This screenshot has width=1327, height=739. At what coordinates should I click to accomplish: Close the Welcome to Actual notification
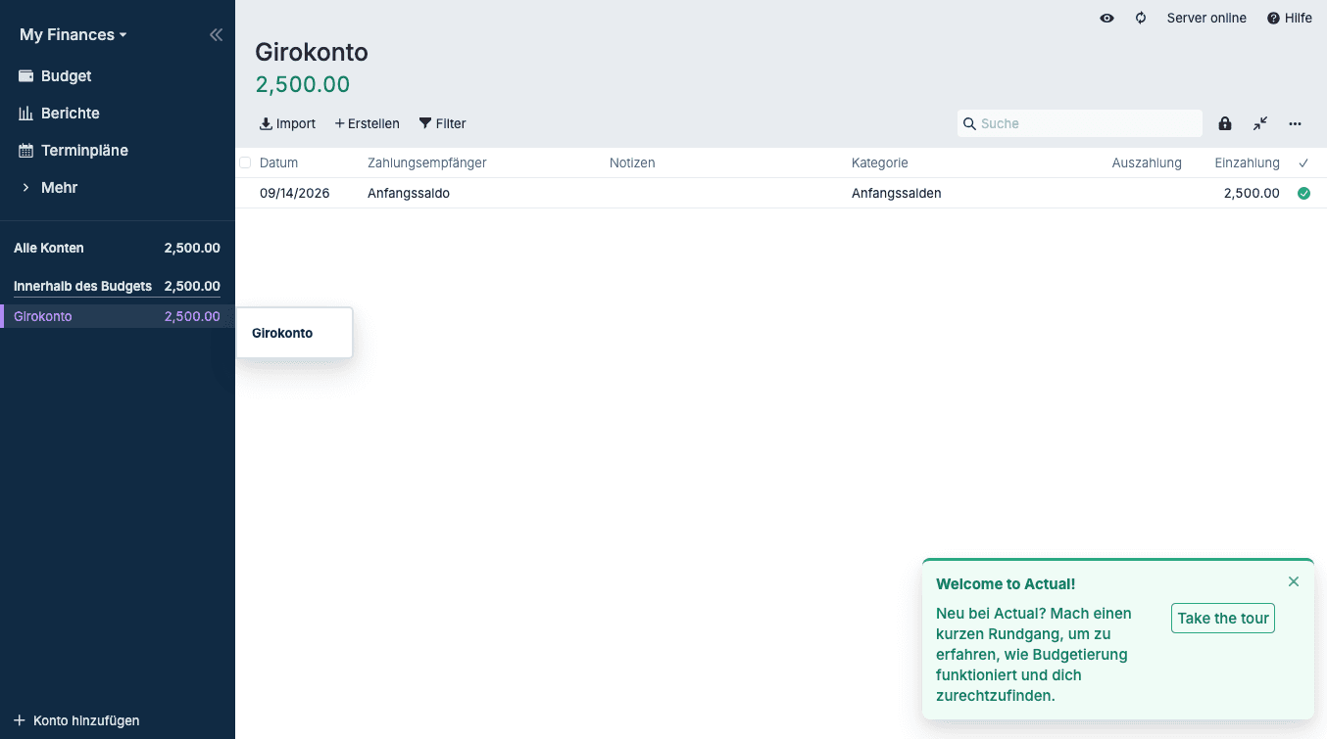point(1293,581)
